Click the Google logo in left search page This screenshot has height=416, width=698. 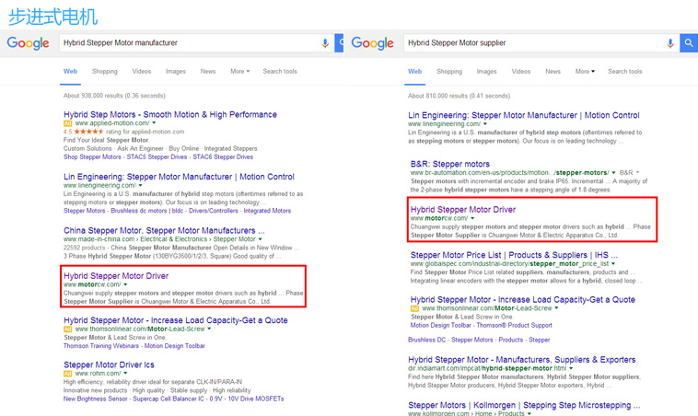(28, 43)
